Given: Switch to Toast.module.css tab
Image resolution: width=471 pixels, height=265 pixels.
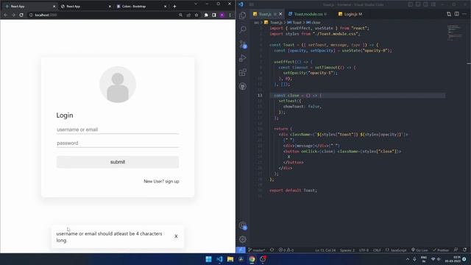Looking at the screenshot, I should tap(308, 14).
